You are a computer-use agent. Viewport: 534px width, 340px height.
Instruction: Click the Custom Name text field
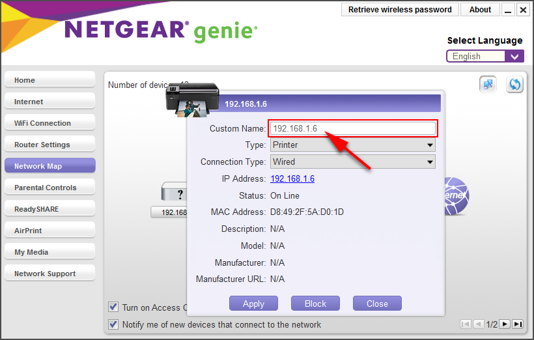tap(352, 128)
